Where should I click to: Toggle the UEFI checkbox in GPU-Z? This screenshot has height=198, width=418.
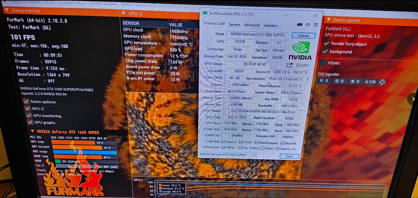click(x=298, y=65)
